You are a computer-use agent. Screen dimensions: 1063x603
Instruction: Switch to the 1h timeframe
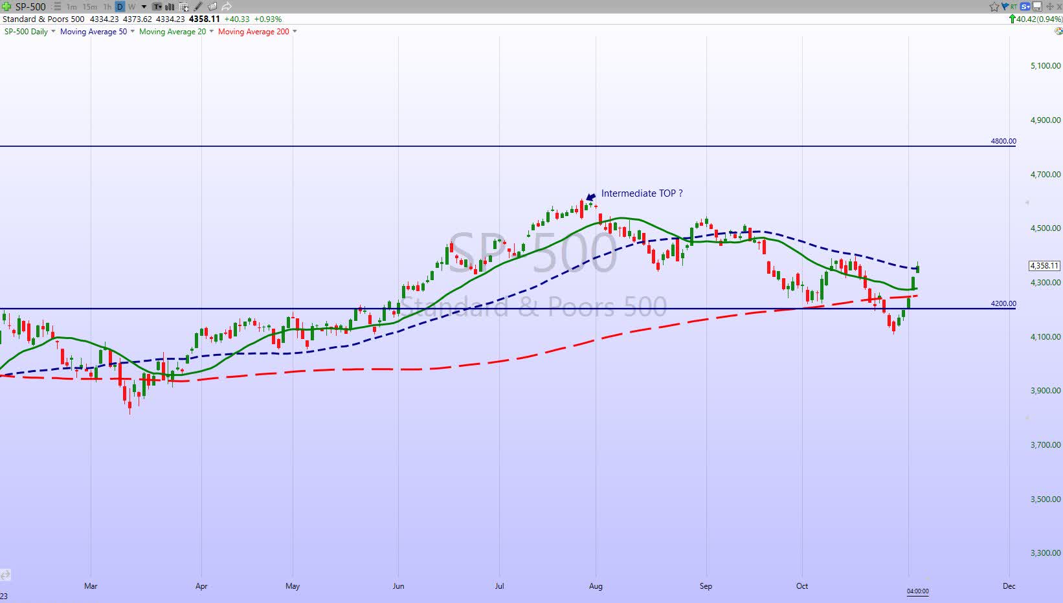click(x=106, y=6)
